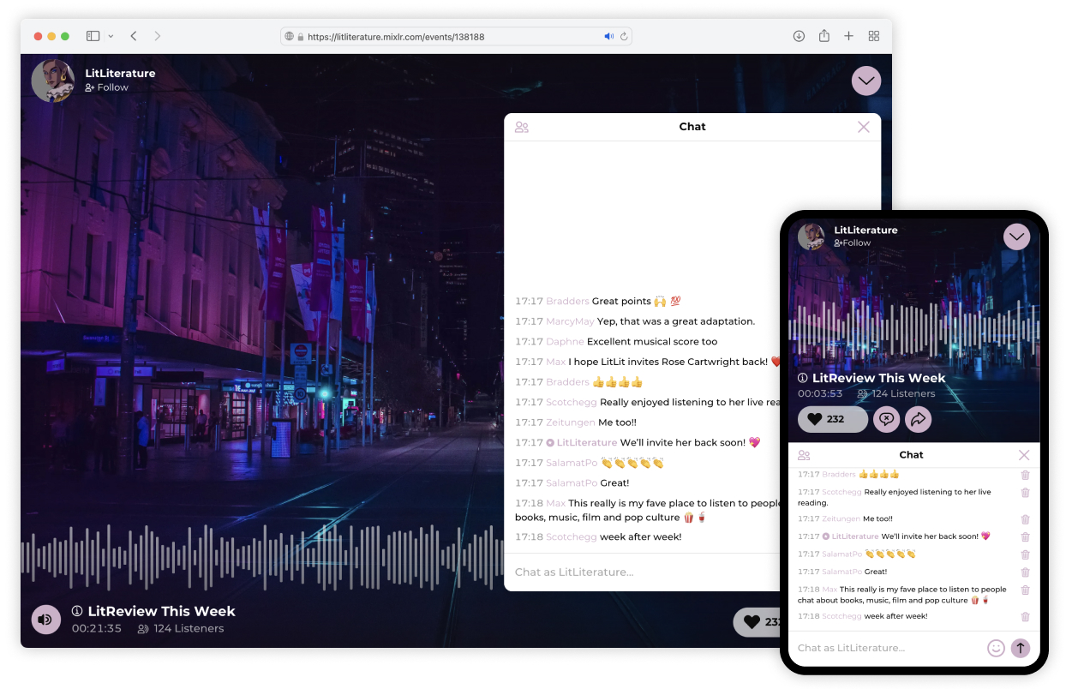Reload the page from the address bar
This screenshot has height=689, width=1066.
[624, 37]
